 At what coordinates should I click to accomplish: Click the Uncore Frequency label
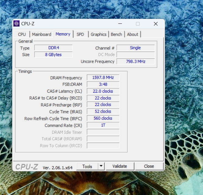coord(98,62)
